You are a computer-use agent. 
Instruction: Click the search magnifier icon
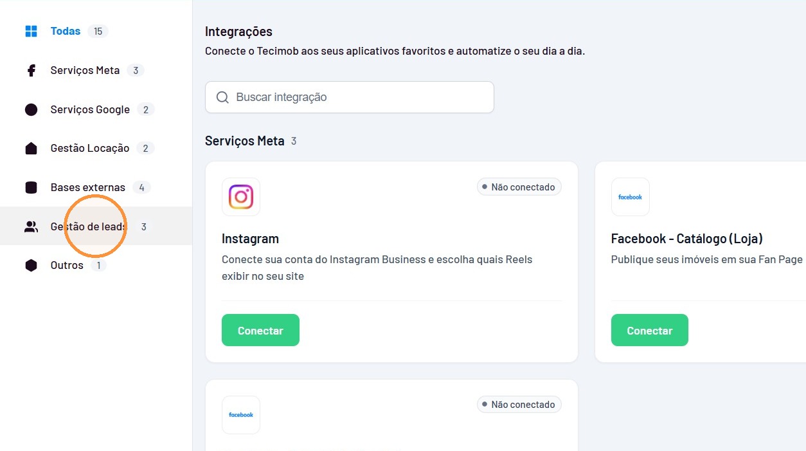pos(222,97)
